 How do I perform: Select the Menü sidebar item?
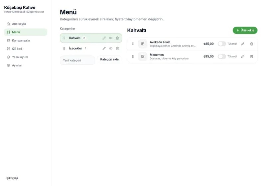(26, 32)
